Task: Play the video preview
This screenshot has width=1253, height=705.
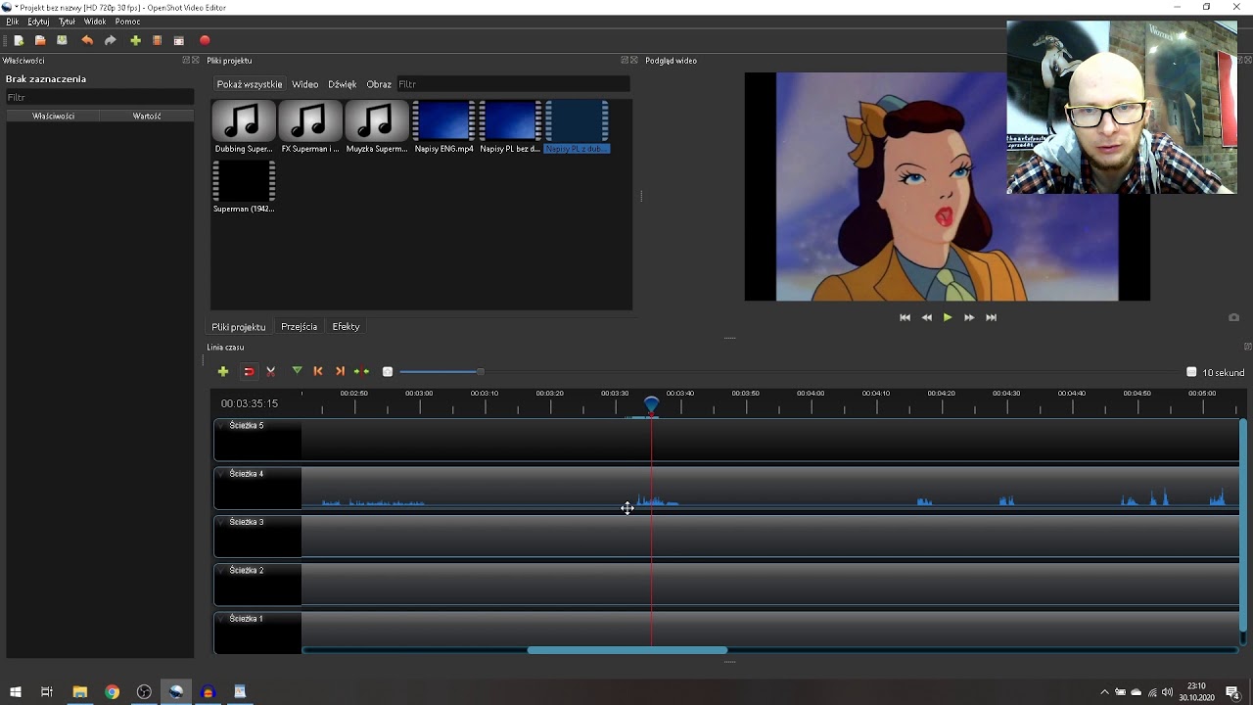Action: coord(948,317)
